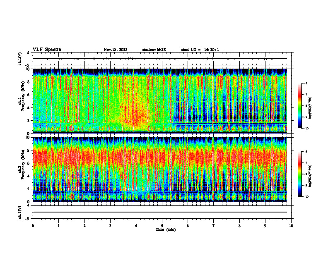
Task: Click time axis tick label "0"
Action: [x=33, y=226]
